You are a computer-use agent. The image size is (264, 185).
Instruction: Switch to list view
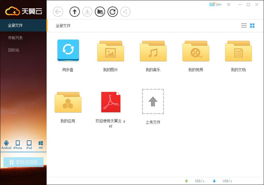pyautogui.click(x=244, y=26)
